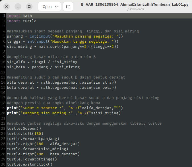Click the string "Masukkan tinggi segitiga: "
This screenshot has width=192, height=167.
pyautogui.click(x=82, y=42)
